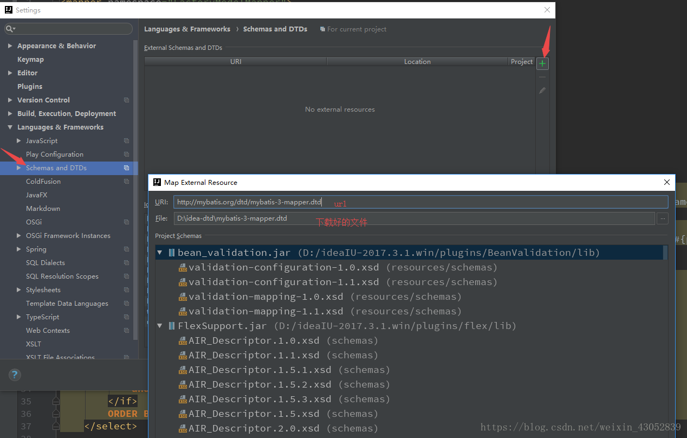
Task: Click the minus remove resource icon
Action: click(542, 77)
